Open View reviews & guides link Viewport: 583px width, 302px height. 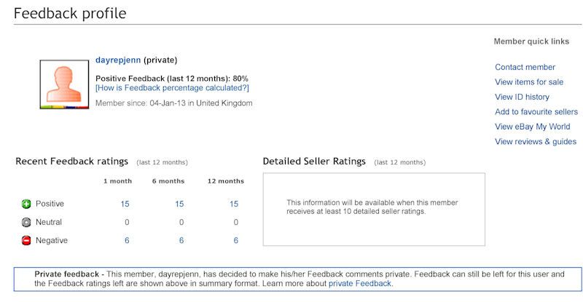point(536,141)
